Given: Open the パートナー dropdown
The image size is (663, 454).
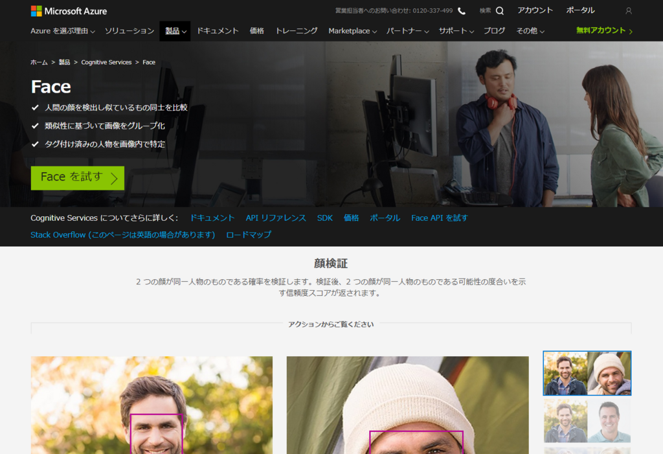Looking at the screenshot, I should [408, 31].
